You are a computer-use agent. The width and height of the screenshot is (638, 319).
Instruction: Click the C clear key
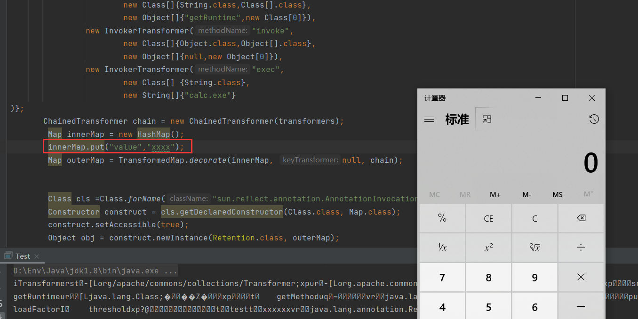534,218
